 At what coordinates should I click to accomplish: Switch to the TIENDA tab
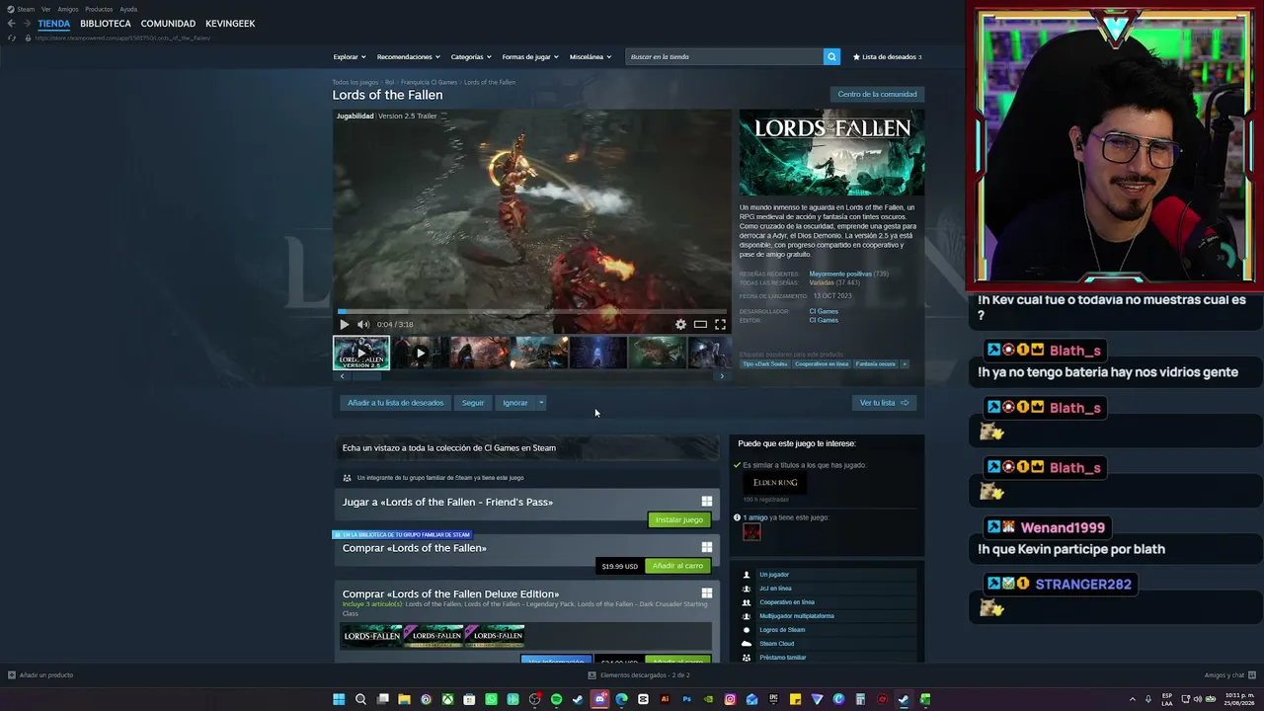click(x=54, y=24)
